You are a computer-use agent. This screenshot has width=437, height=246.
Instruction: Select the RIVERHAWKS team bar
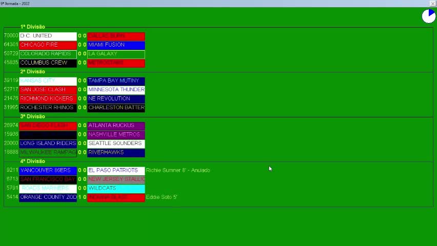(x=116, y=153)
